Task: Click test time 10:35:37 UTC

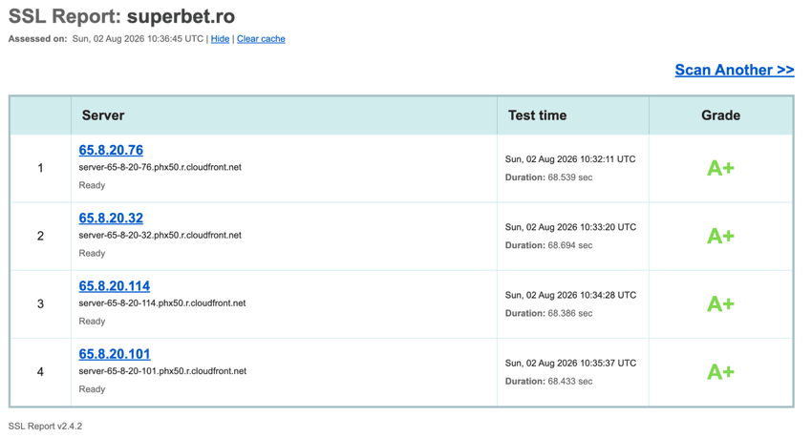Action: 570,363
